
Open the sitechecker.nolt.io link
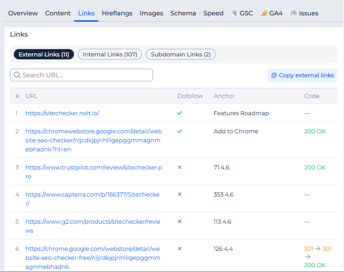point(62,113)
